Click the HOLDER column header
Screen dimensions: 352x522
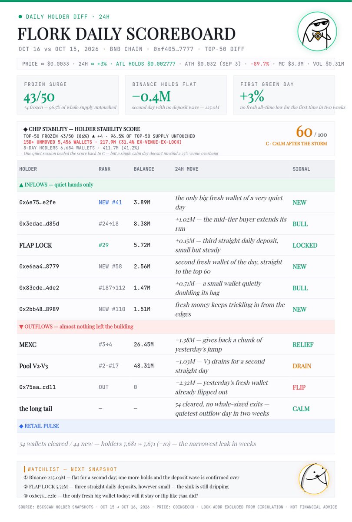[28, 169]
